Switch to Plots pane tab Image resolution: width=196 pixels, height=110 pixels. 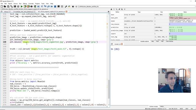157,41
